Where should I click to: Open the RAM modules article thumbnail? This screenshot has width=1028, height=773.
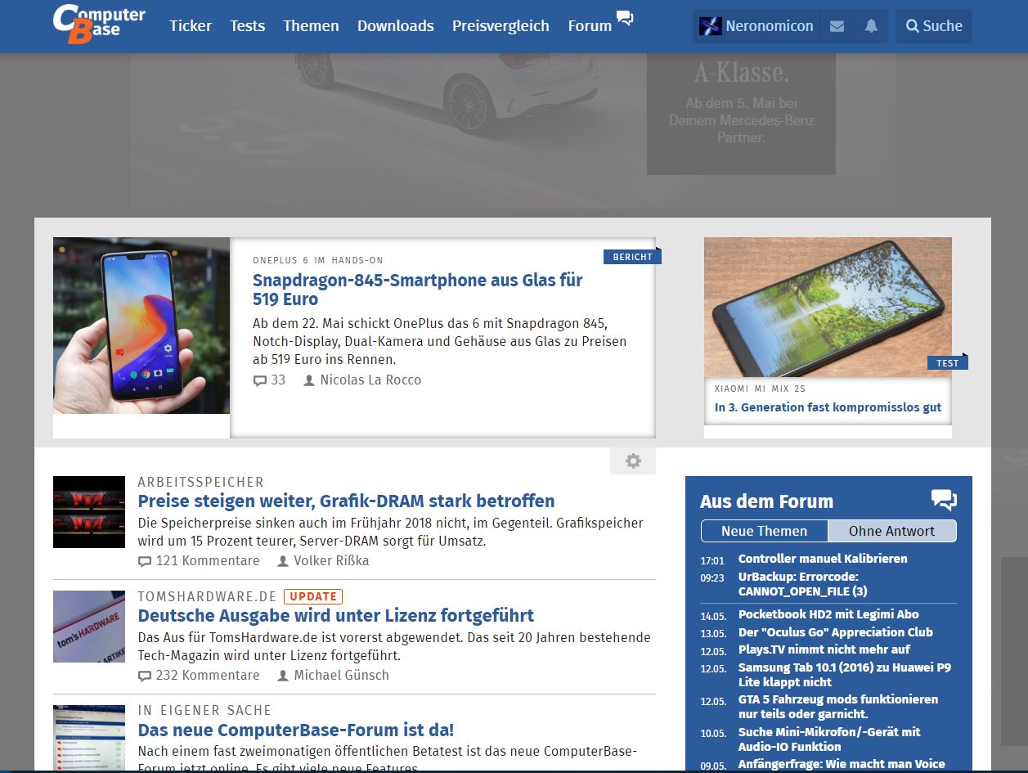click(x=89, y=512)
